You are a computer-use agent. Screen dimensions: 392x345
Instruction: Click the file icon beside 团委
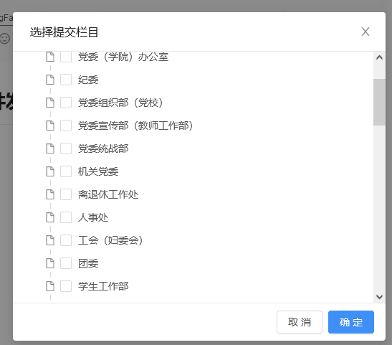[x=50, y=263]
